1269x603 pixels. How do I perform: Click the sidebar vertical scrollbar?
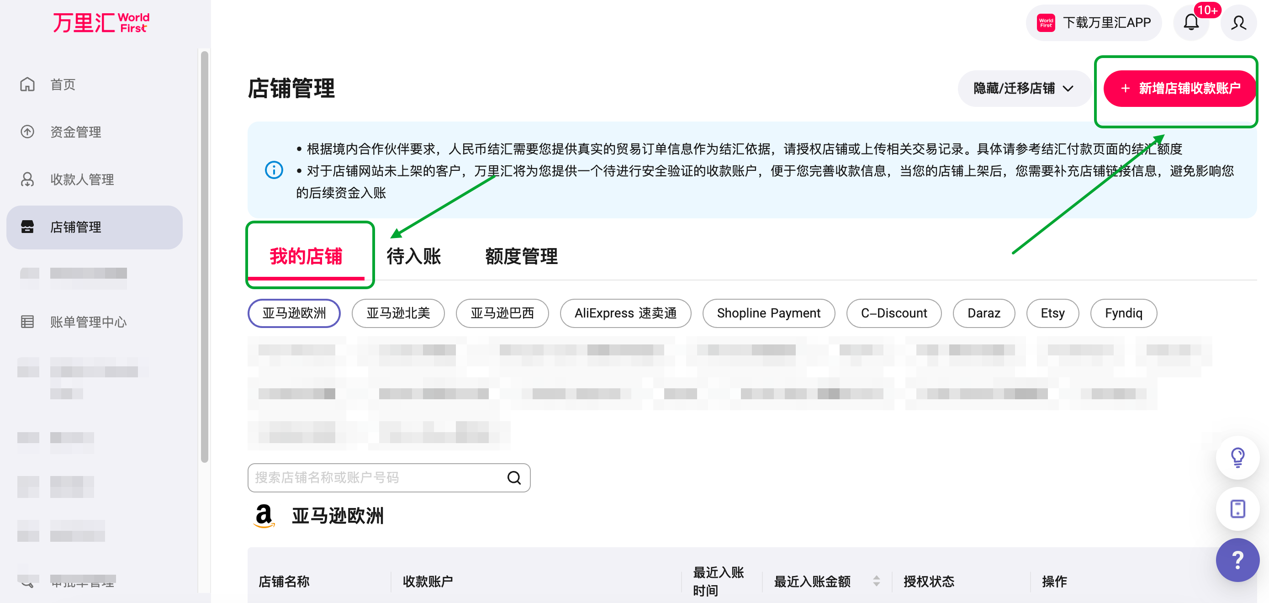pyautogui.click(x=205, y=256)
